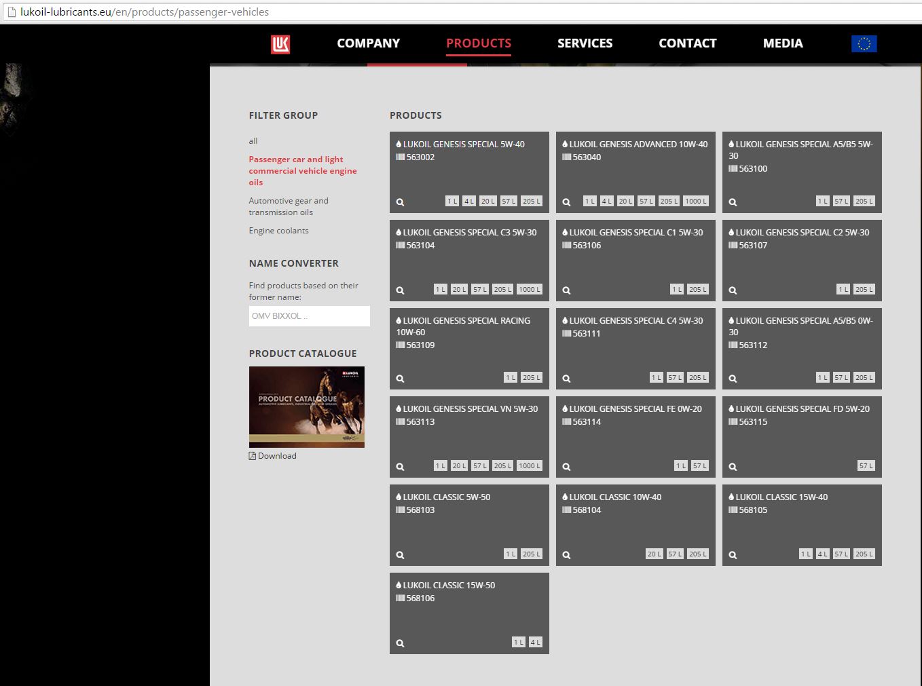Open the PRODUCTS menu
This screenshot has height=686, width=922.
pyautogui.click(x=479, y=43)
